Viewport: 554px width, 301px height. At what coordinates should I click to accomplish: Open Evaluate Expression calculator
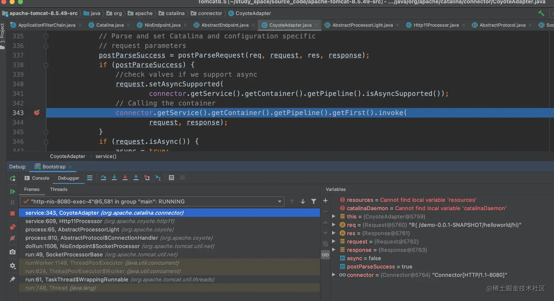[171, 178]
